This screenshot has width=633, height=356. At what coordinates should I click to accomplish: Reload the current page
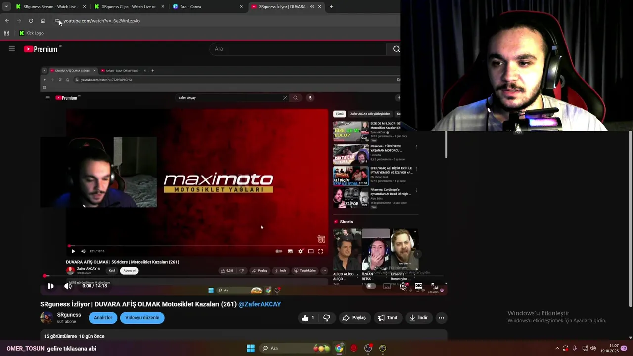(31, 21)
